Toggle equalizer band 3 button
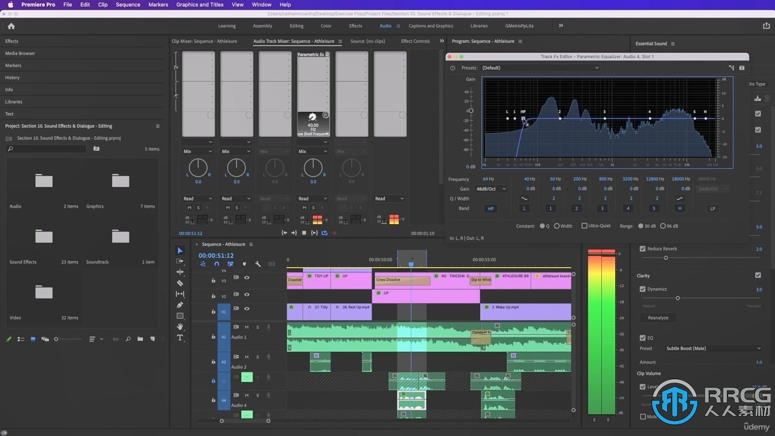775x436 pixels. click(x=602, y=208)
